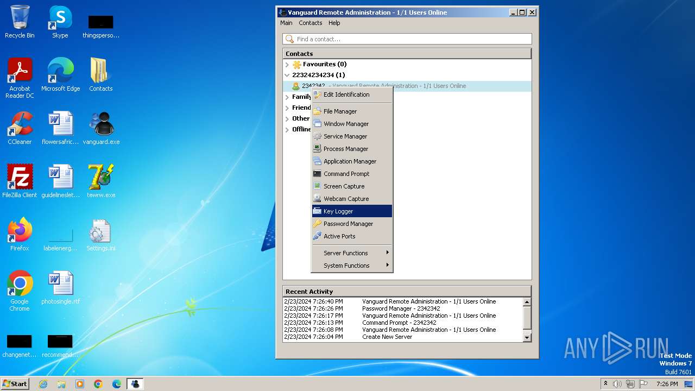Click the Key Logger keyboard icon

[x=317, y=211]
